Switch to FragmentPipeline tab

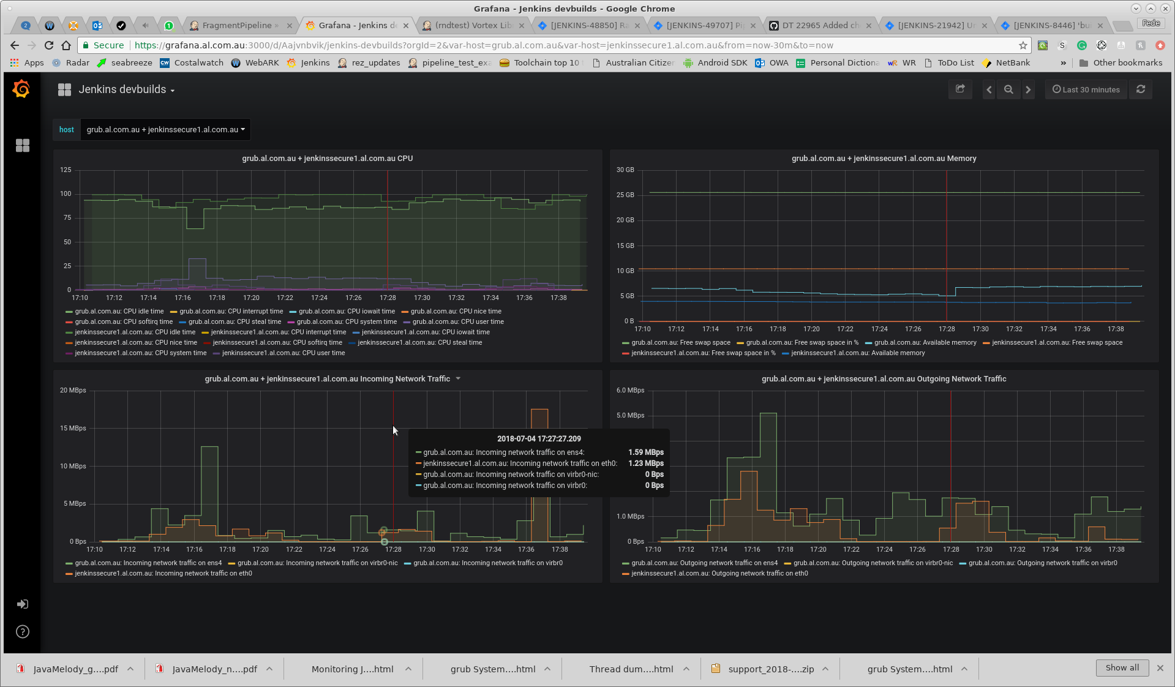coord(239,25)
